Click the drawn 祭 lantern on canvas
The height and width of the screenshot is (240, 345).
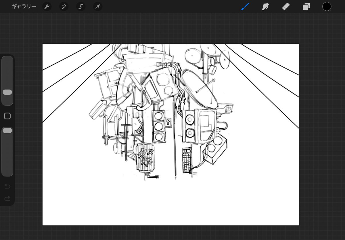coord(145,158)
